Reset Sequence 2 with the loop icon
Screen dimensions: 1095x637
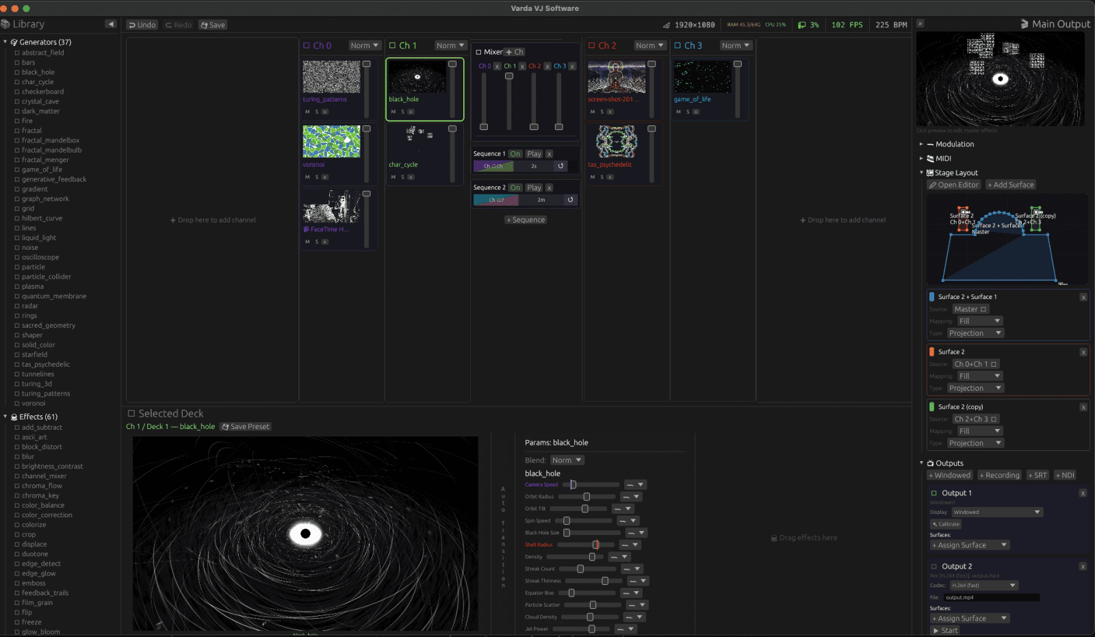click(x=570, y=200)
